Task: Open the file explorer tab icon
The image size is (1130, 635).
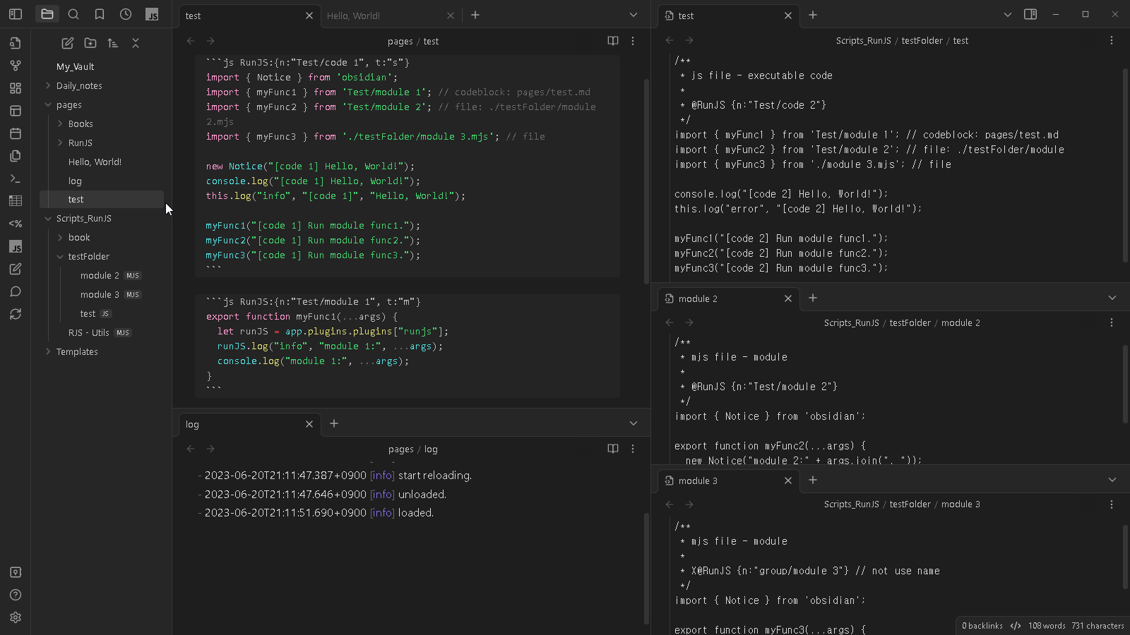Action: pos(47,14)
